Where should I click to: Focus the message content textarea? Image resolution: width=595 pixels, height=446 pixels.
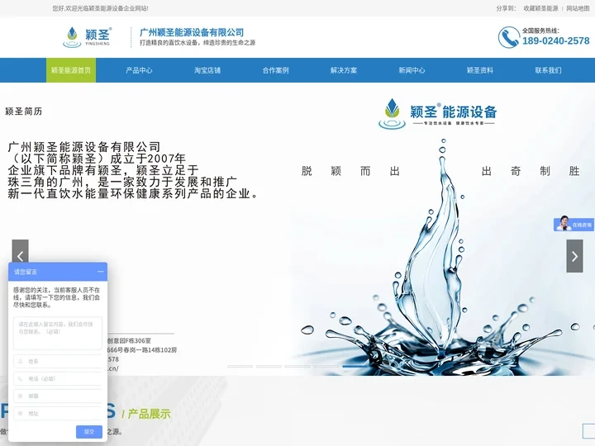point(58,333)
